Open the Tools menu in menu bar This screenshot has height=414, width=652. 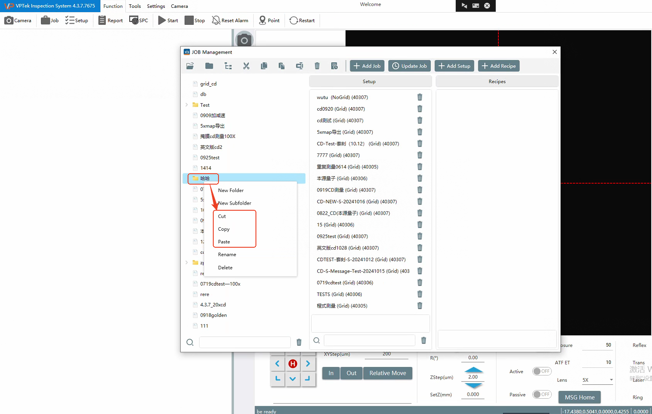click(134, 6)
